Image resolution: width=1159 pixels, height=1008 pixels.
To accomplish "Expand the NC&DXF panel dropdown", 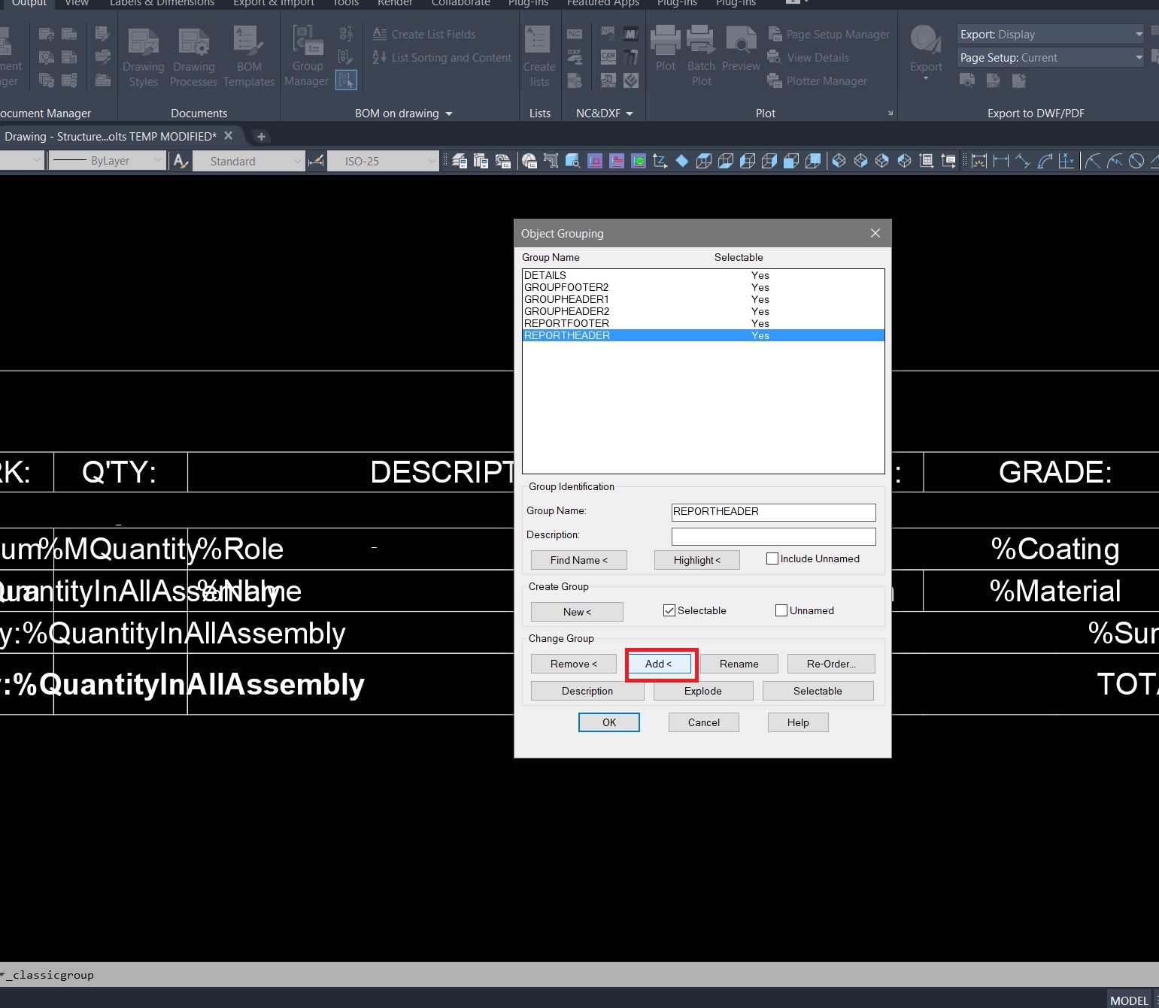I will tap(605, 114).
